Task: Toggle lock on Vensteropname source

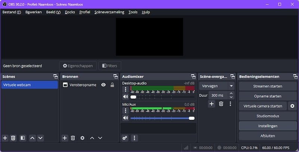Action: (112, 85)
